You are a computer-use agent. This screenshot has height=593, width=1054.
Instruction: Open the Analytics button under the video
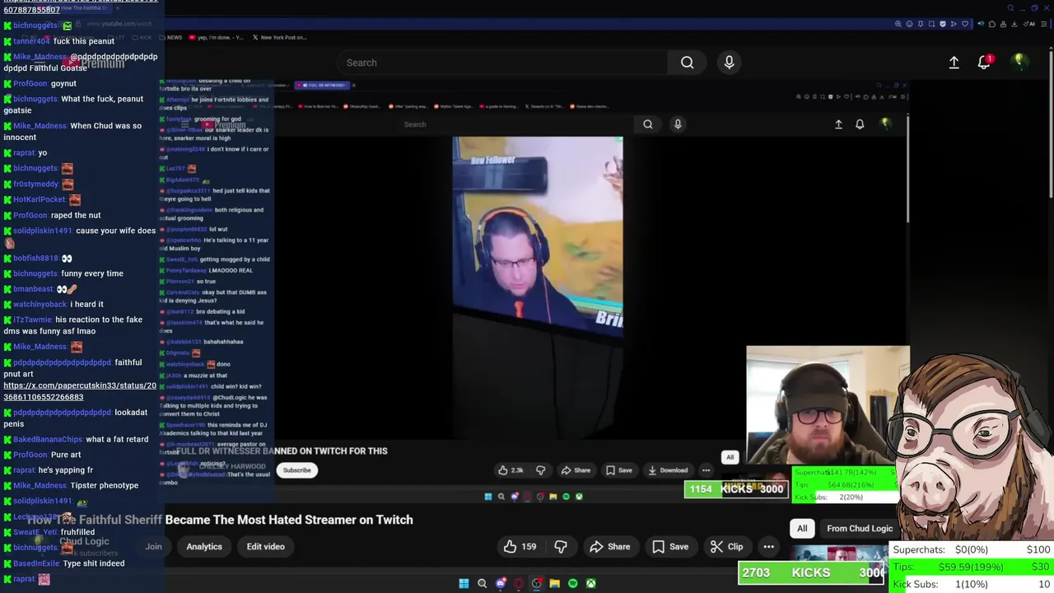coord(204,547)
